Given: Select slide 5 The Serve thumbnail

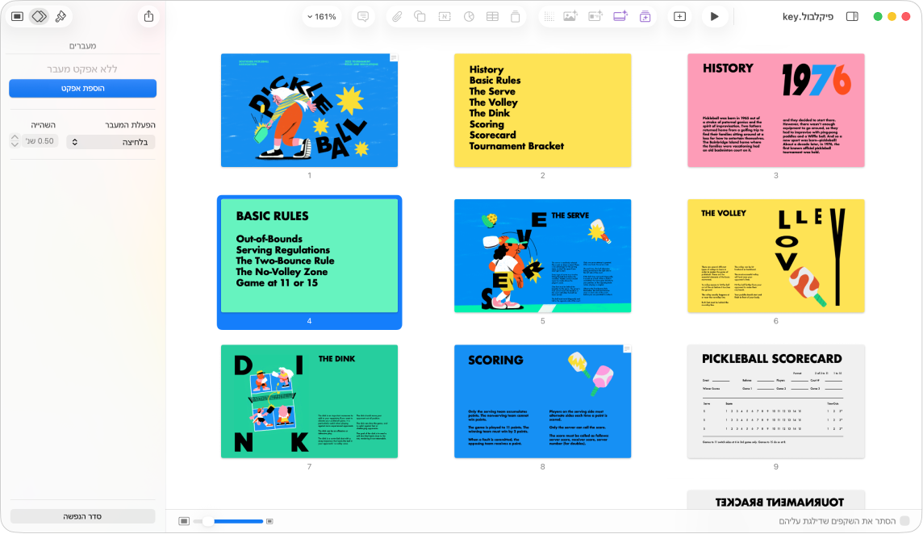Looking at the screenshot, I should pos(542,256).
